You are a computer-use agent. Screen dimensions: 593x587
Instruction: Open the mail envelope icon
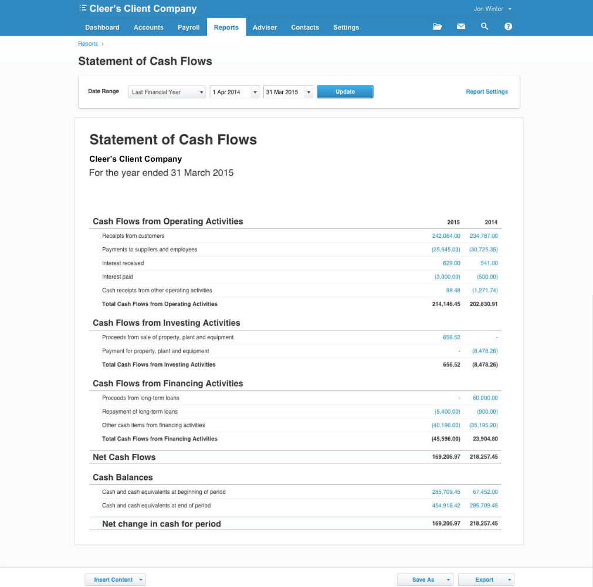[460, 26]
